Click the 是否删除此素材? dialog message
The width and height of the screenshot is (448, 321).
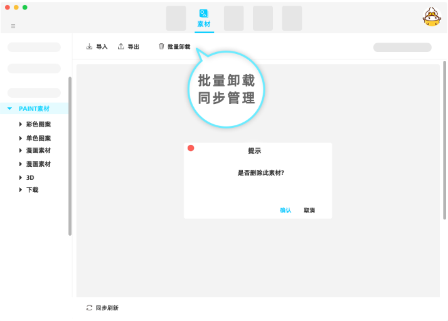click(x=261, y=173)
